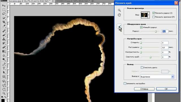The width and height of the screenshot is (181, 102).
Task: Switch to Savanna.jpg document tab
Action: pyautogui.click(x=29, y=1)
